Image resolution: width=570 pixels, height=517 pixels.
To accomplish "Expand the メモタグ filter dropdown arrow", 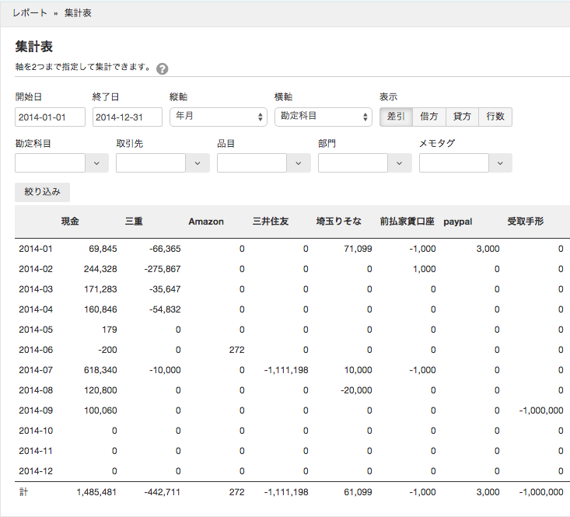I will click(501, 162).
